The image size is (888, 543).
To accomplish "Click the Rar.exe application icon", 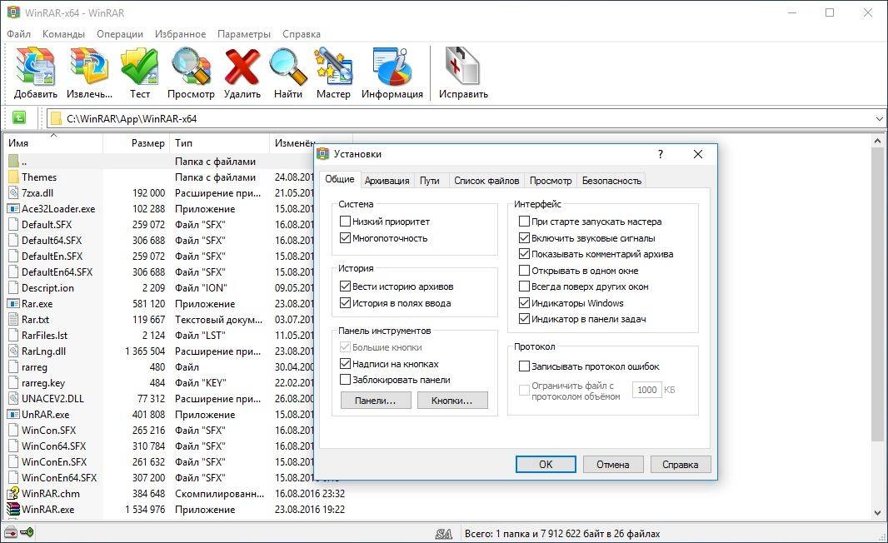I will (13, 303).
